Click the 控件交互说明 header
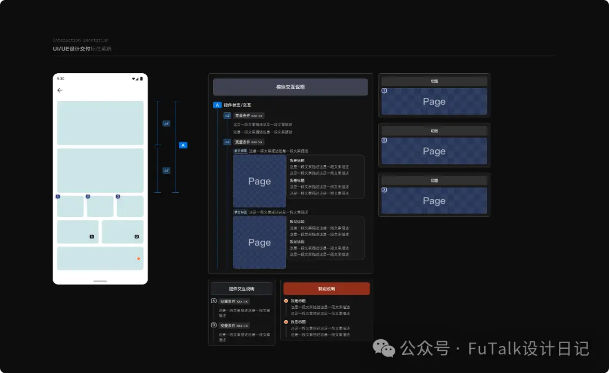This screenshot has height=373, width=609. point(241,289)
